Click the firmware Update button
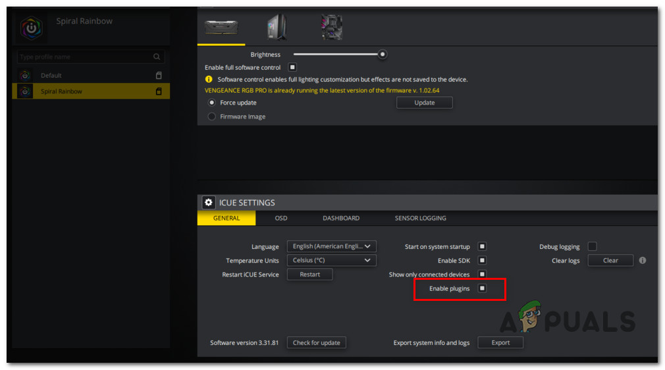The height and width of the screenshot is (370, 665). click(x=425, y=103)
